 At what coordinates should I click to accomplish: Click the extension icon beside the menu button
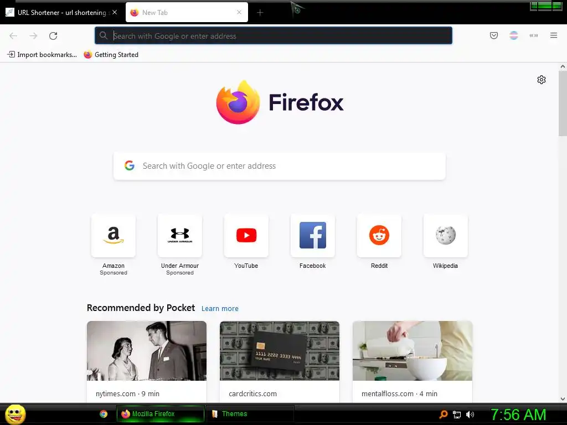pyautogui.click(x=534, y=35)
